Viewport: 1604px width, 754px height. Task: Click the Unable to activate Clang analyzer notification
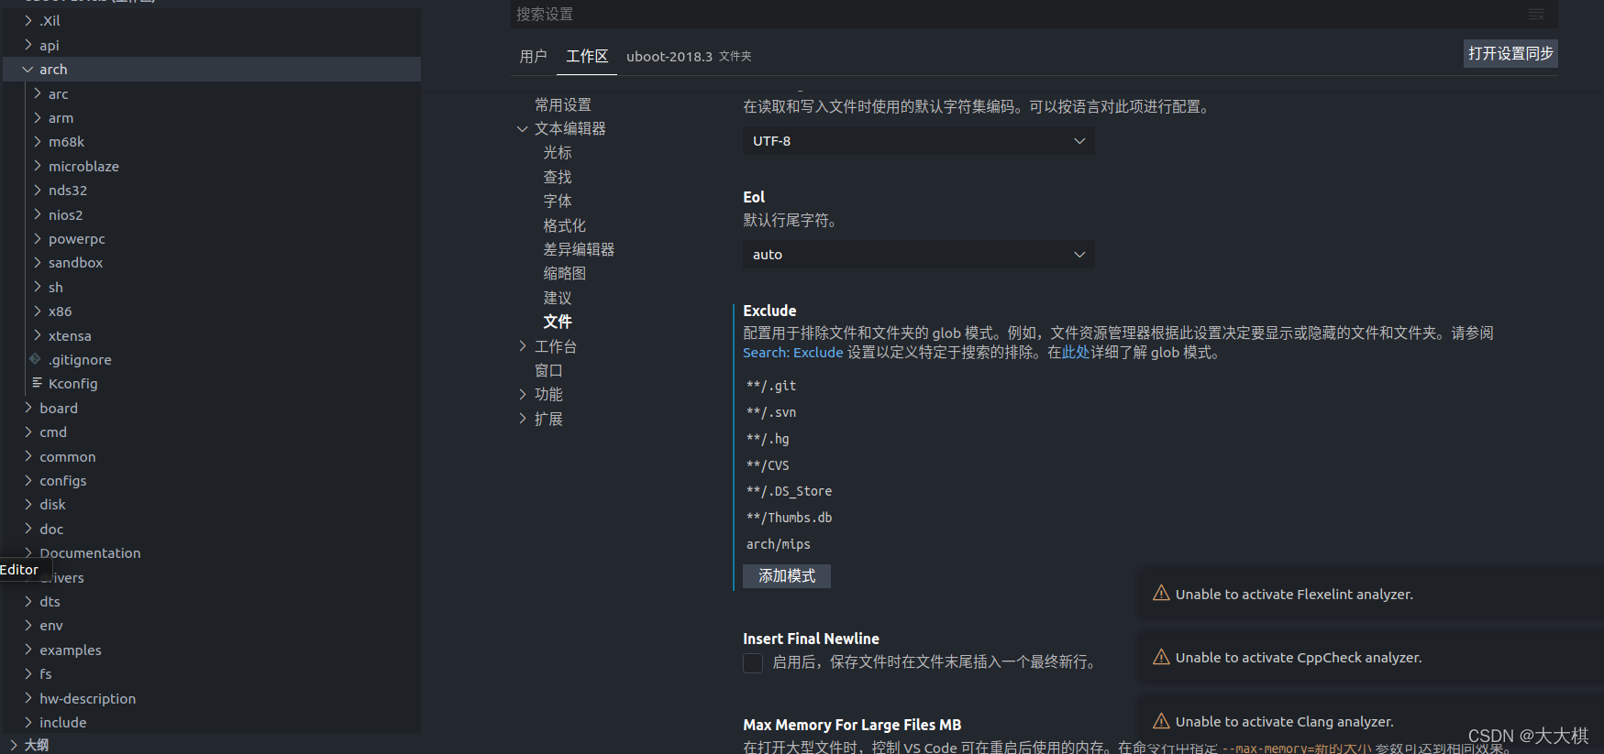click(x=1371, y=722)
